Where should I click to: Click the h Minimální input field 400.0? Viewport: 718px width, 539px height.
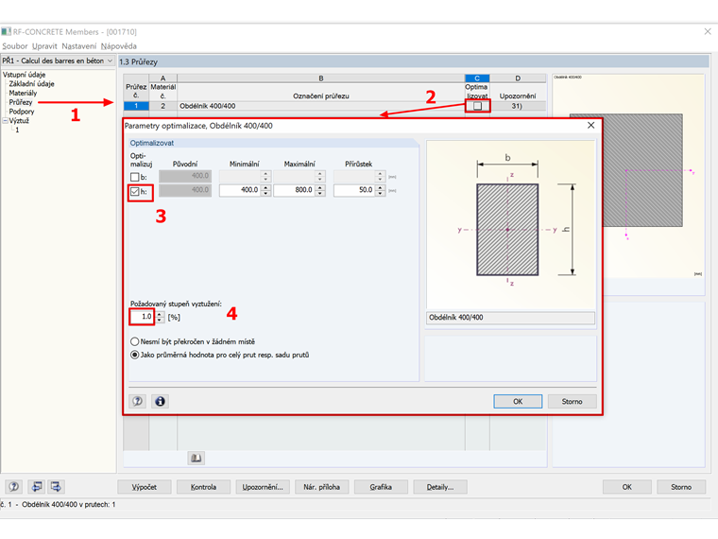(x=240, y=190)
